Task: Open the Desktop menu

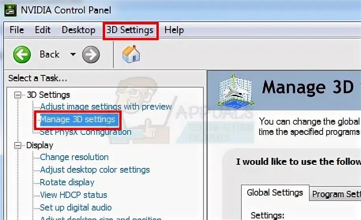Action: [79, 30]
